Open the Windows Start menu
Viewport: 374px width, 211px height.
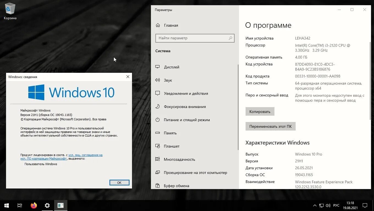pyautogui.click(x=7, y=206)
